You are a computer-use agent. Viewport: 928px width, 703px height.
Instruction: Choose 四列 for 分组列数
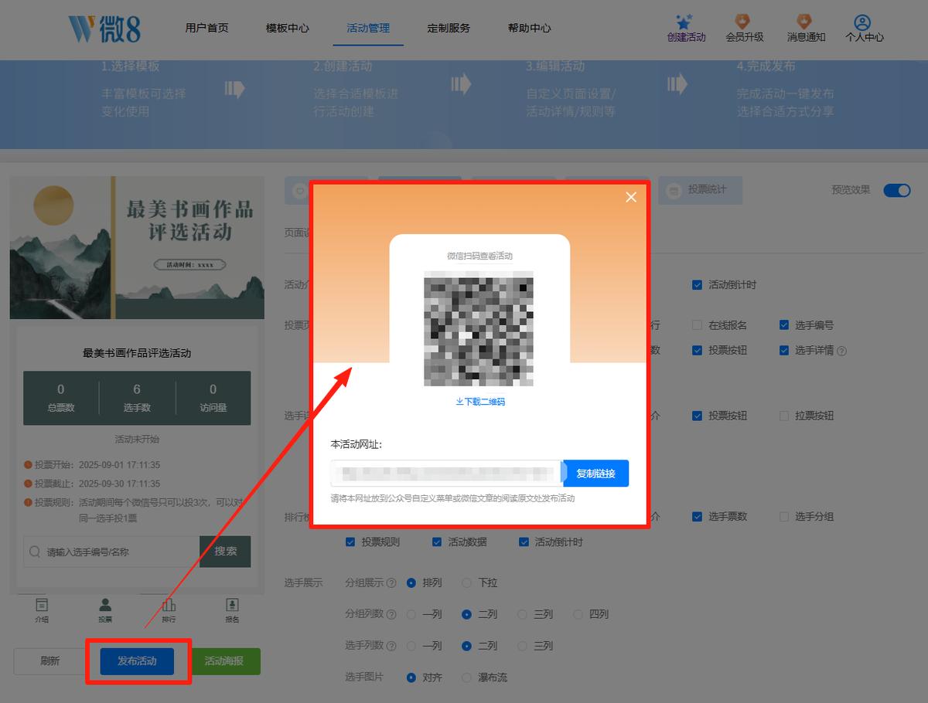tap(578, 614)
